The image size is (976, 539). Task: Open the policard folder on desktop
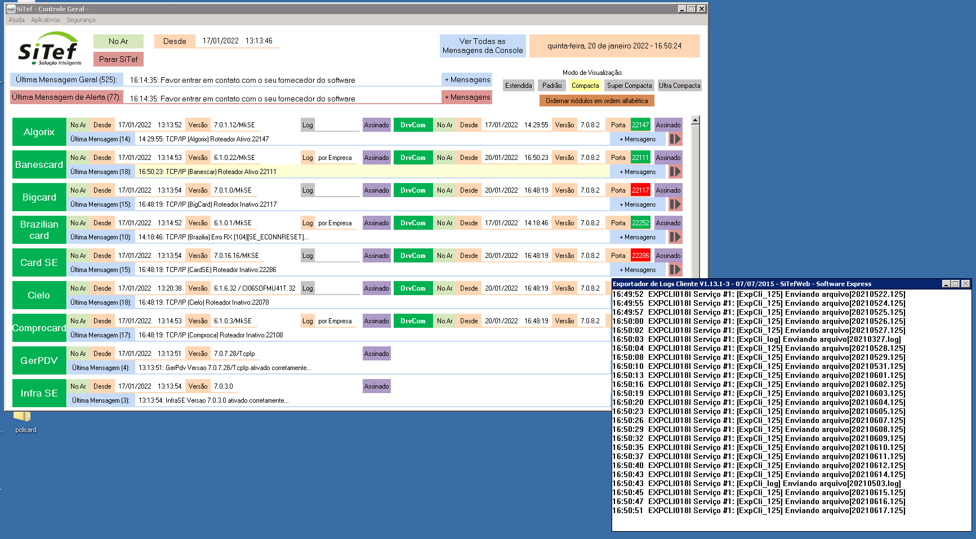23,421
